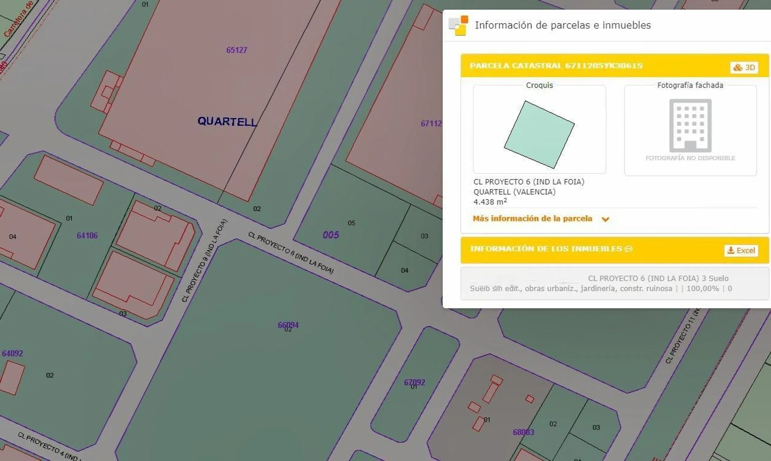
Task: Click the colored squares panel logo icon
Action: (458, 26)
